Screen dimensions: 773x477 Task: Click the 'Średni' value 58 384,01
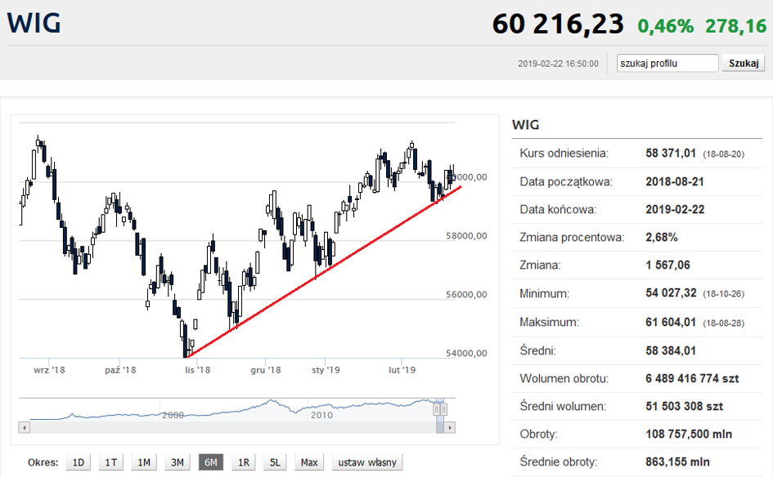pyautogui.click(x=671, y=350)
